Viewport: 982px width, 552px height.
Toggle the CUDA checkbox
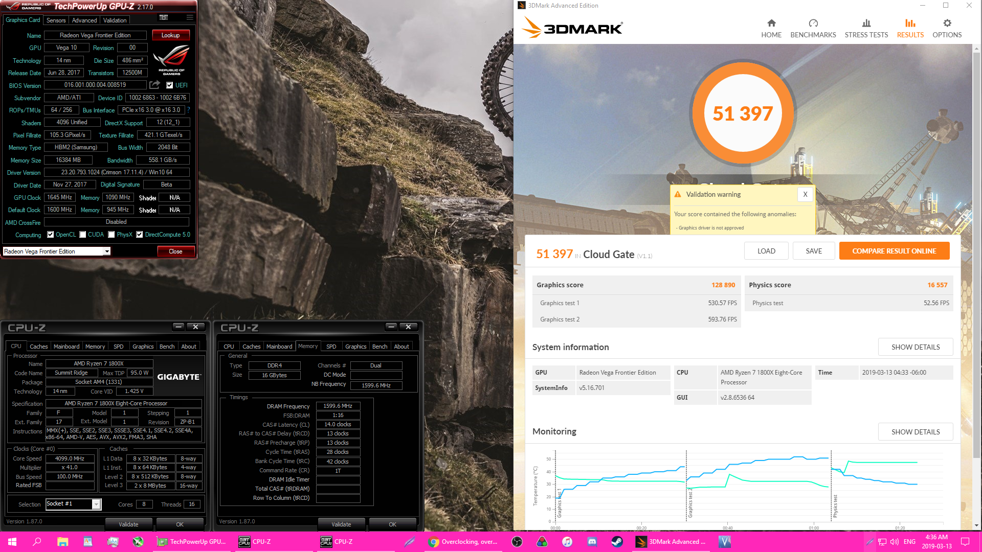tap(83, 235)
